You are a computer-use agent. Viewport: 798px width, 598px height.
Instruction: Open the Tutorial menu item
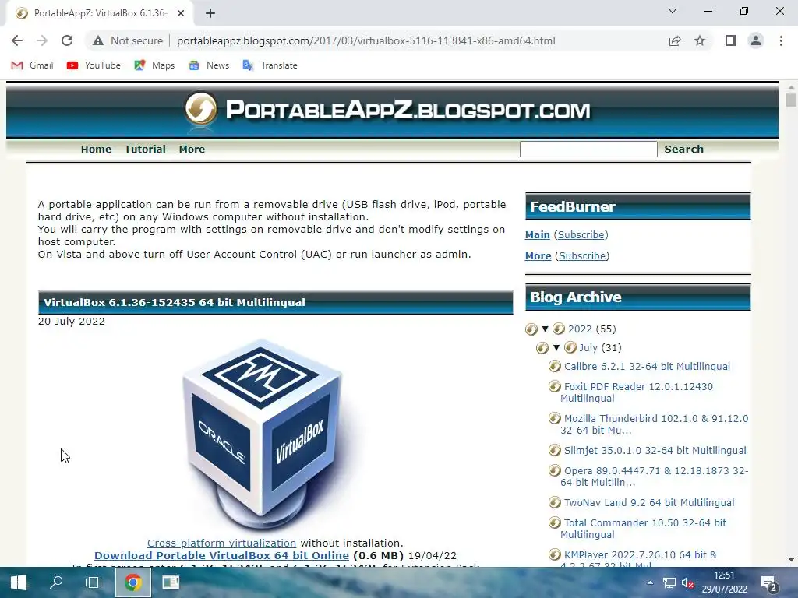[145, 149]
